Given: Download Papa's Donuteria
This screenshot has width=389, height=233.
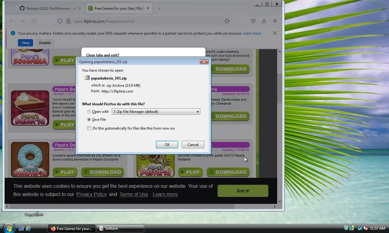Looking at the screenshot, I should coord(102,172).
